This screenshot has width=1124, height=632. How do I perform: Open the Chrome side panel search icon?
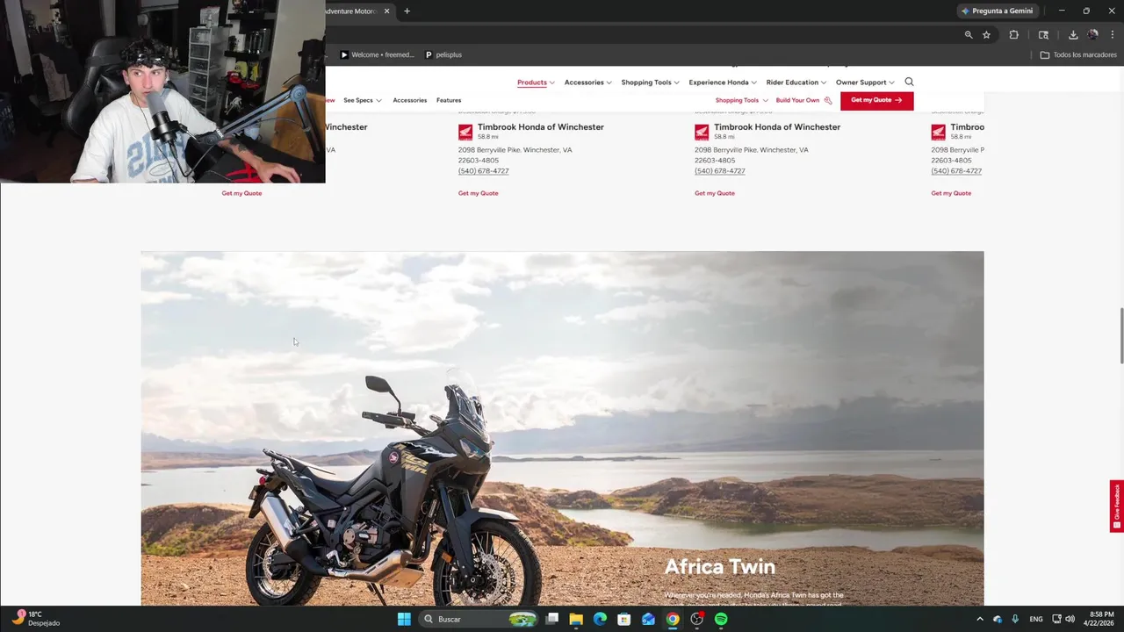pyautogui.click(x=1043, y=35)
